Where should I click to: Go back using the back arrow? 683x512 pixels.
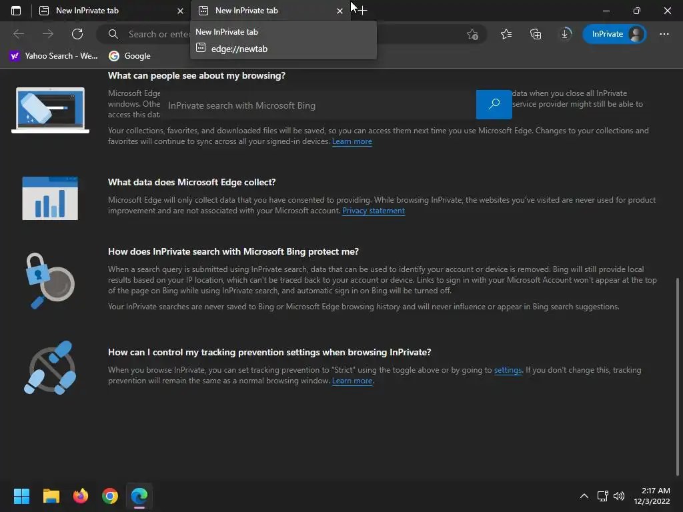pos(19,34)
